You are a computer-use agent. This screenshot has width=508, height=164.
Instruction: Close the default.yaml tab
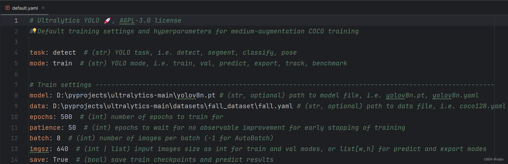(x=43, y=8)
